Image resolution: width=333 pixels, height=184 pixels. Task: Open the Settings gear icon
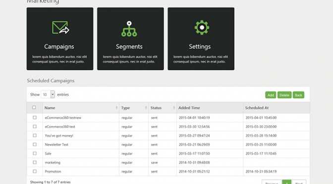pos(202,27)
